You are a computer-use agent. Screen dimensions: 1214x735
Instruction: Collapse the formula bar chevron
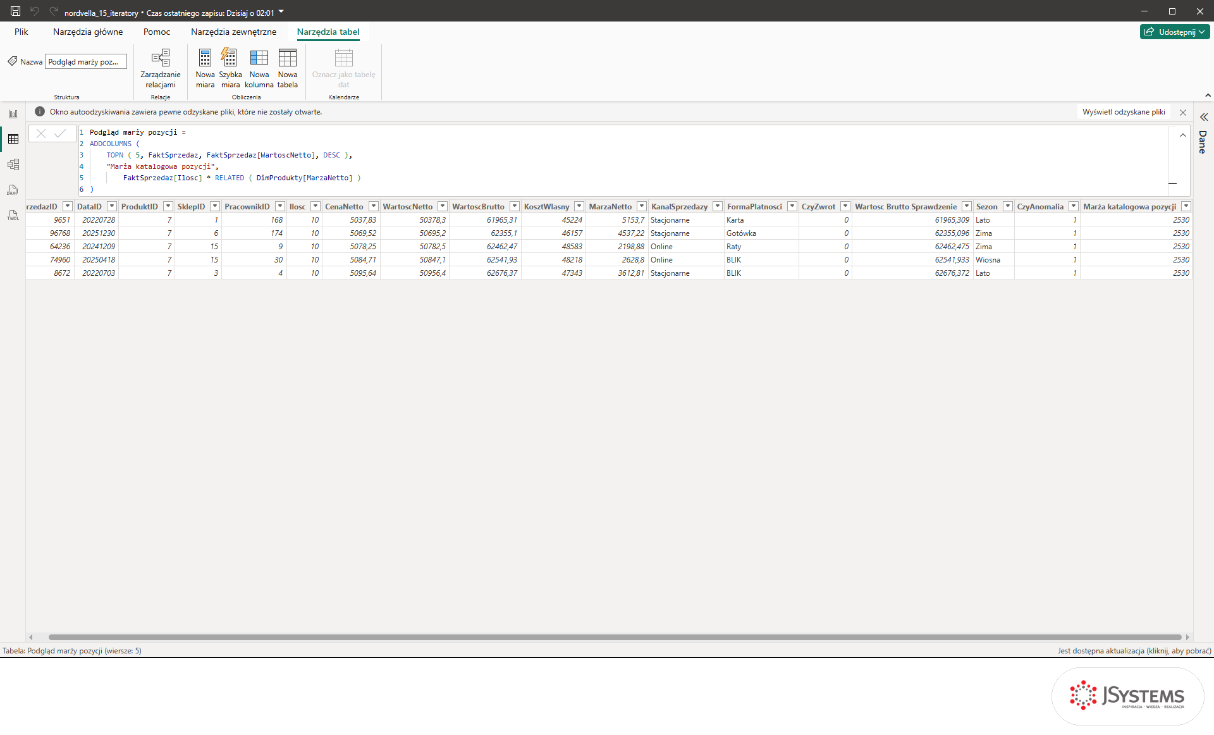1183,135
